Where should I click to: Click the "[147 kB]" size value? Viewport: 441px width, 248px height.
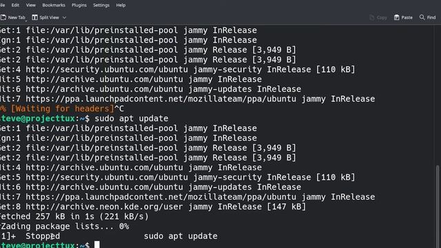(x=286, y=207)
